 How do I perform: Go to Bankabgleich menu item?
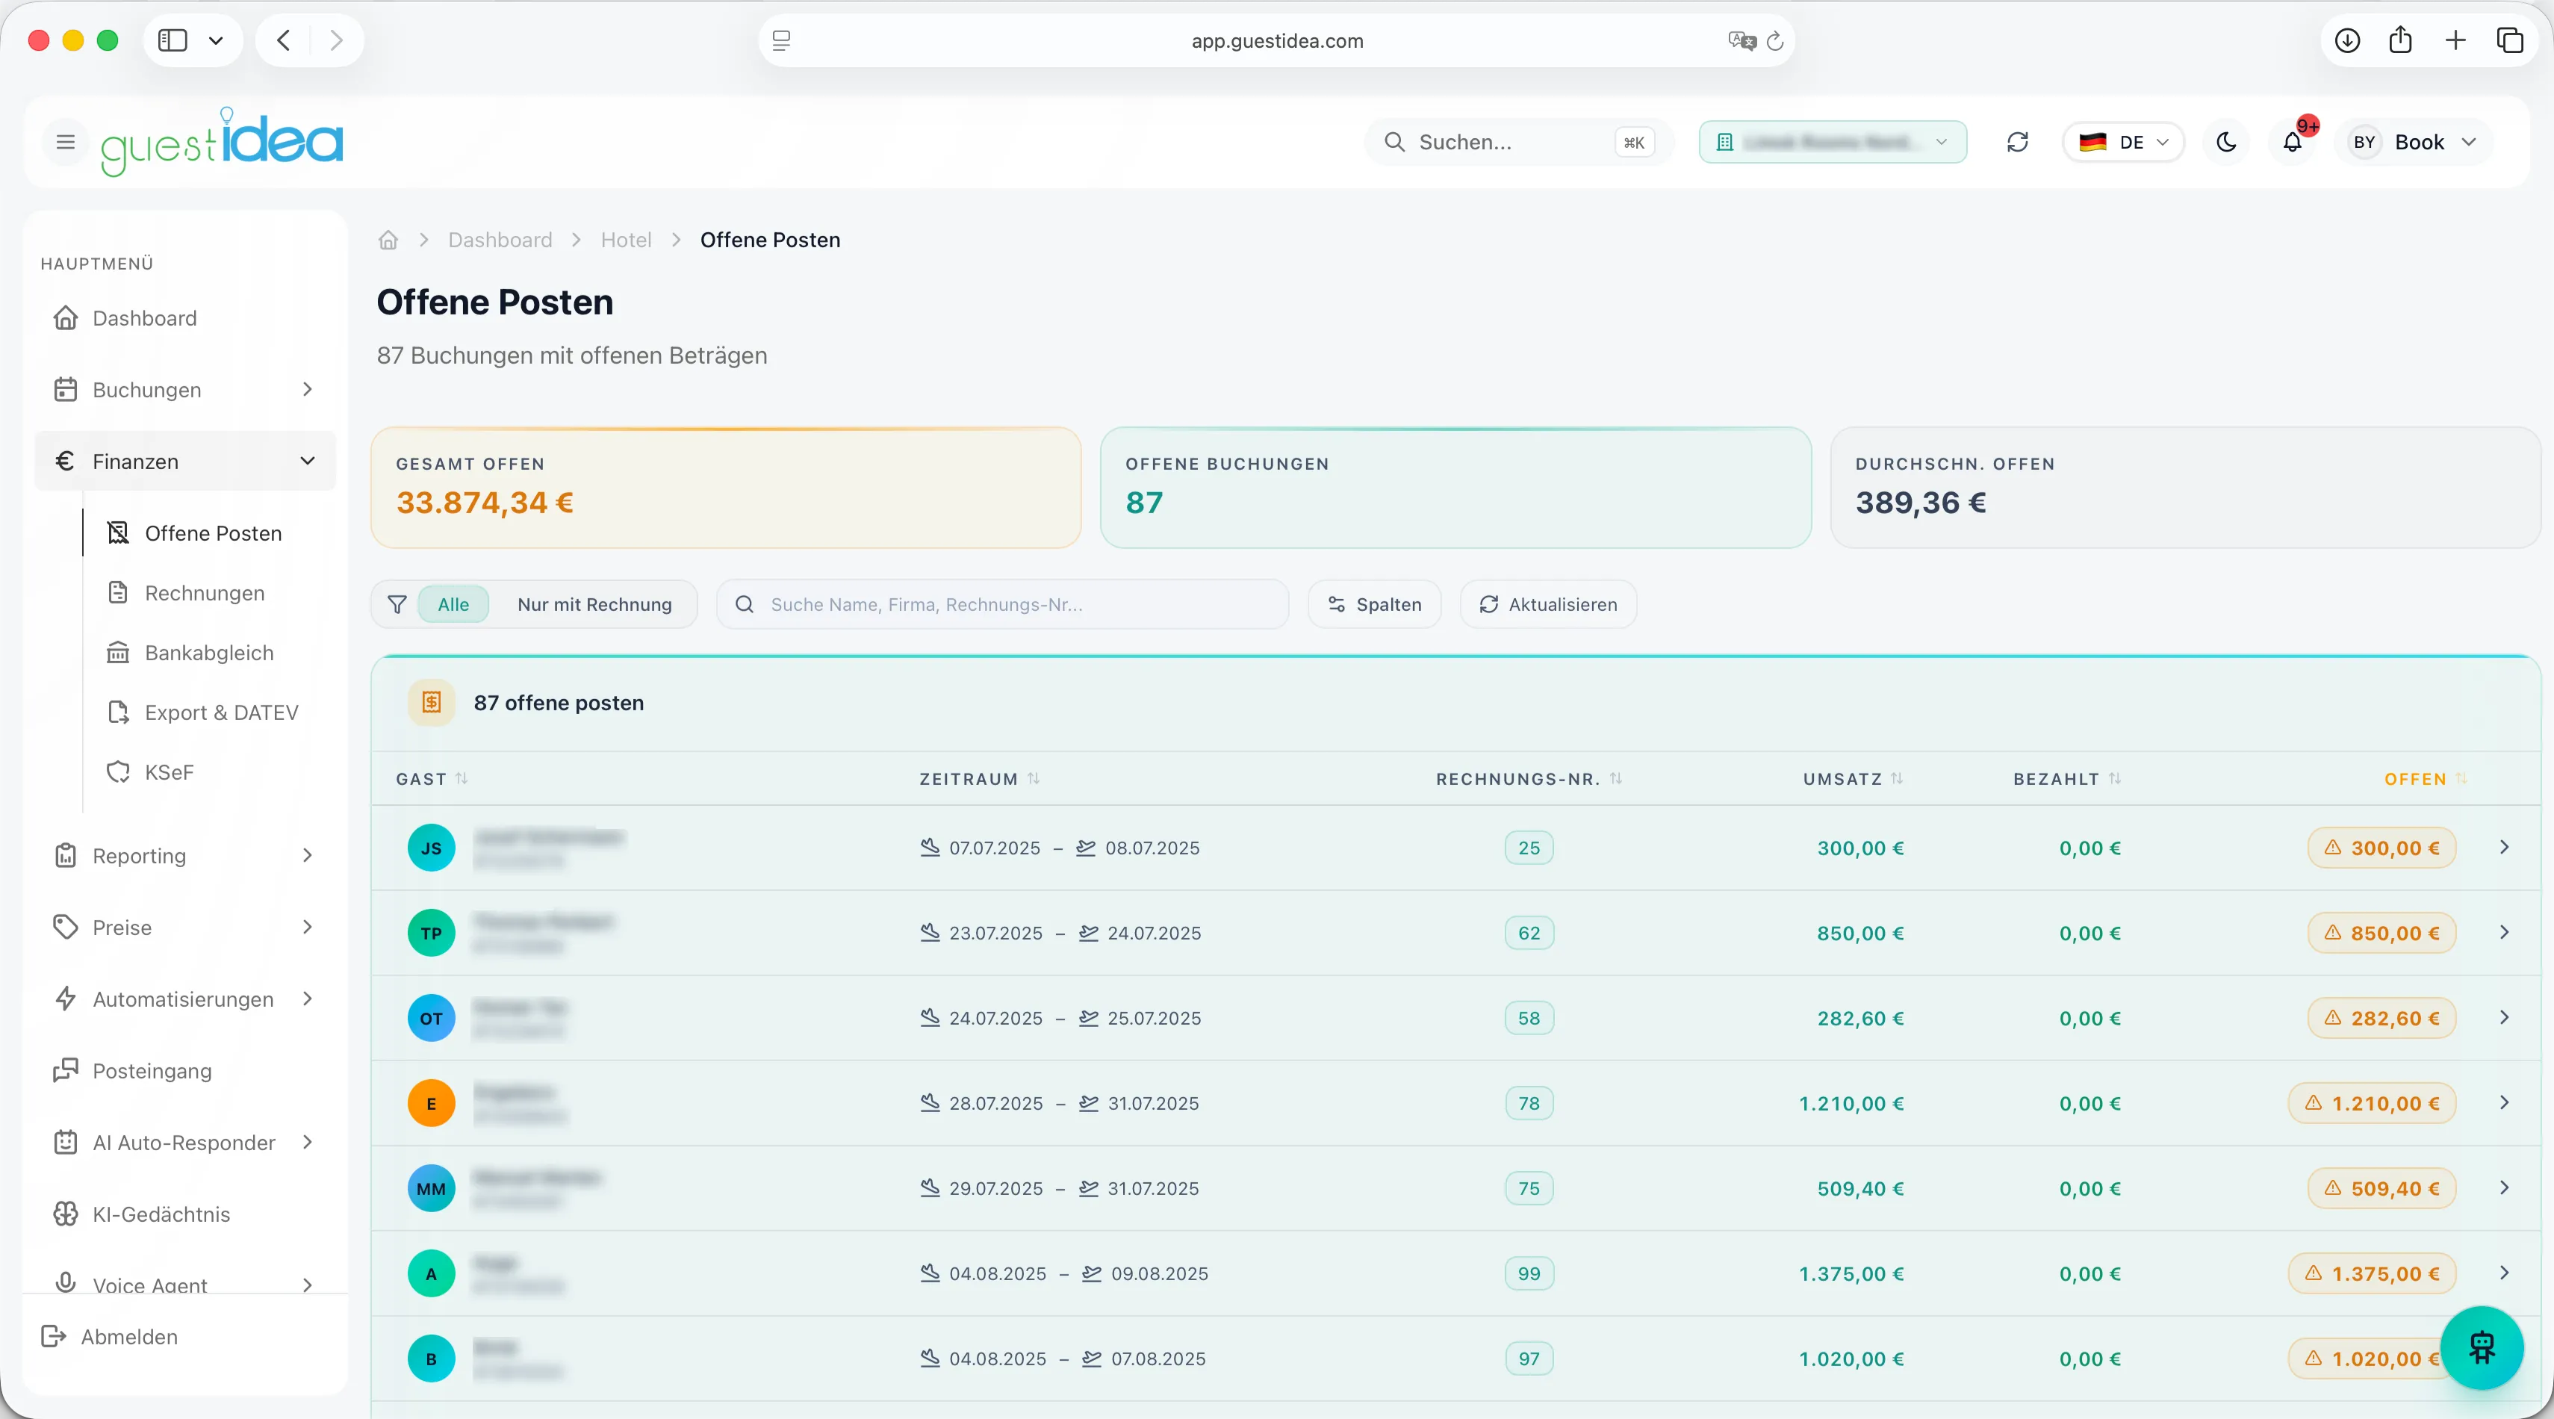pos(208,653)
